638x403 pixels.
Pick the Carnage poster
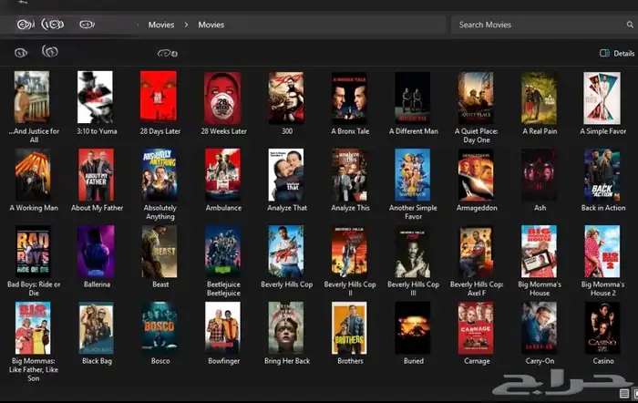(x=476, y=328)
